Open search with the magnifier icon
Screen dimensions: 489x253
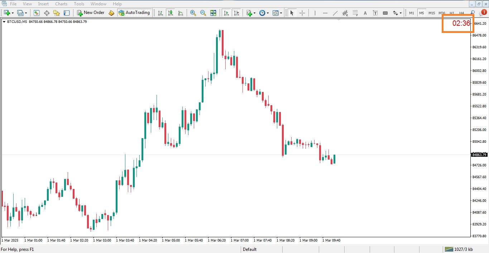(473, 13)
